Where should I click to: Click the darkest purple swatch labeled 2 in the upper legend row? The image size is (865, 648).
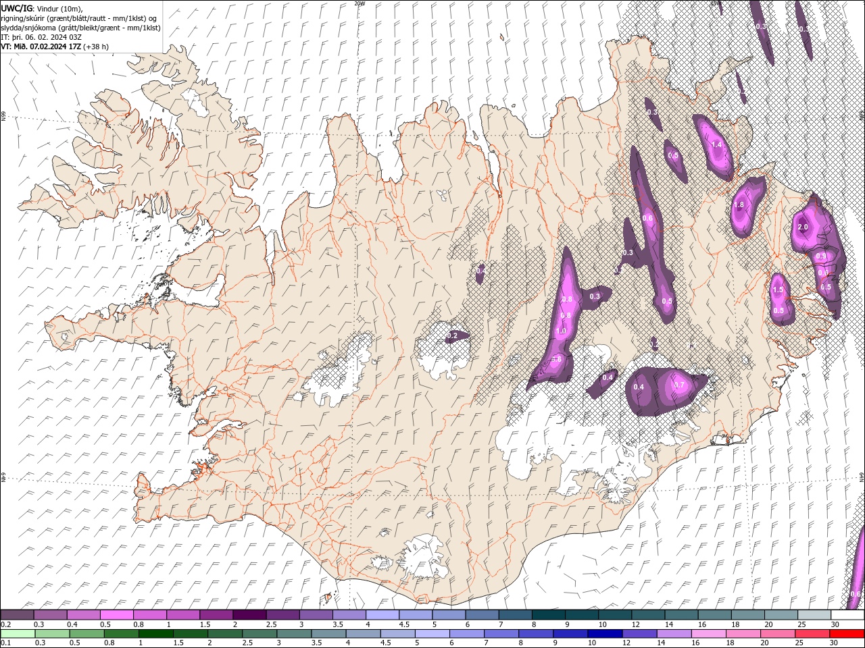(249, 615)
